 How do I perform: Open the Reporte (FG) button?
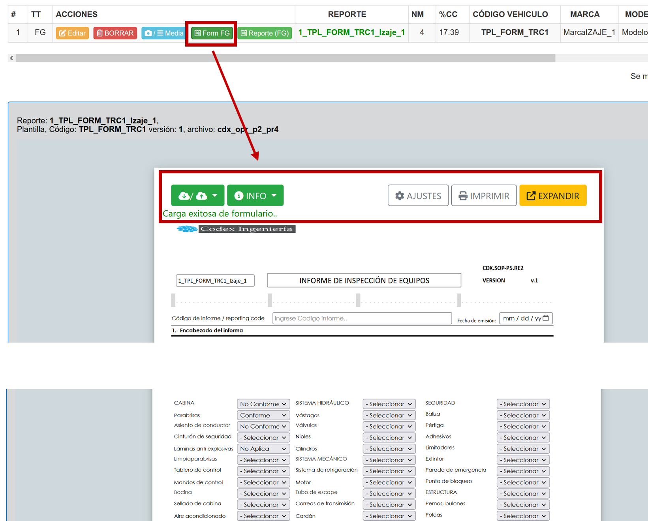coord(265,33)
